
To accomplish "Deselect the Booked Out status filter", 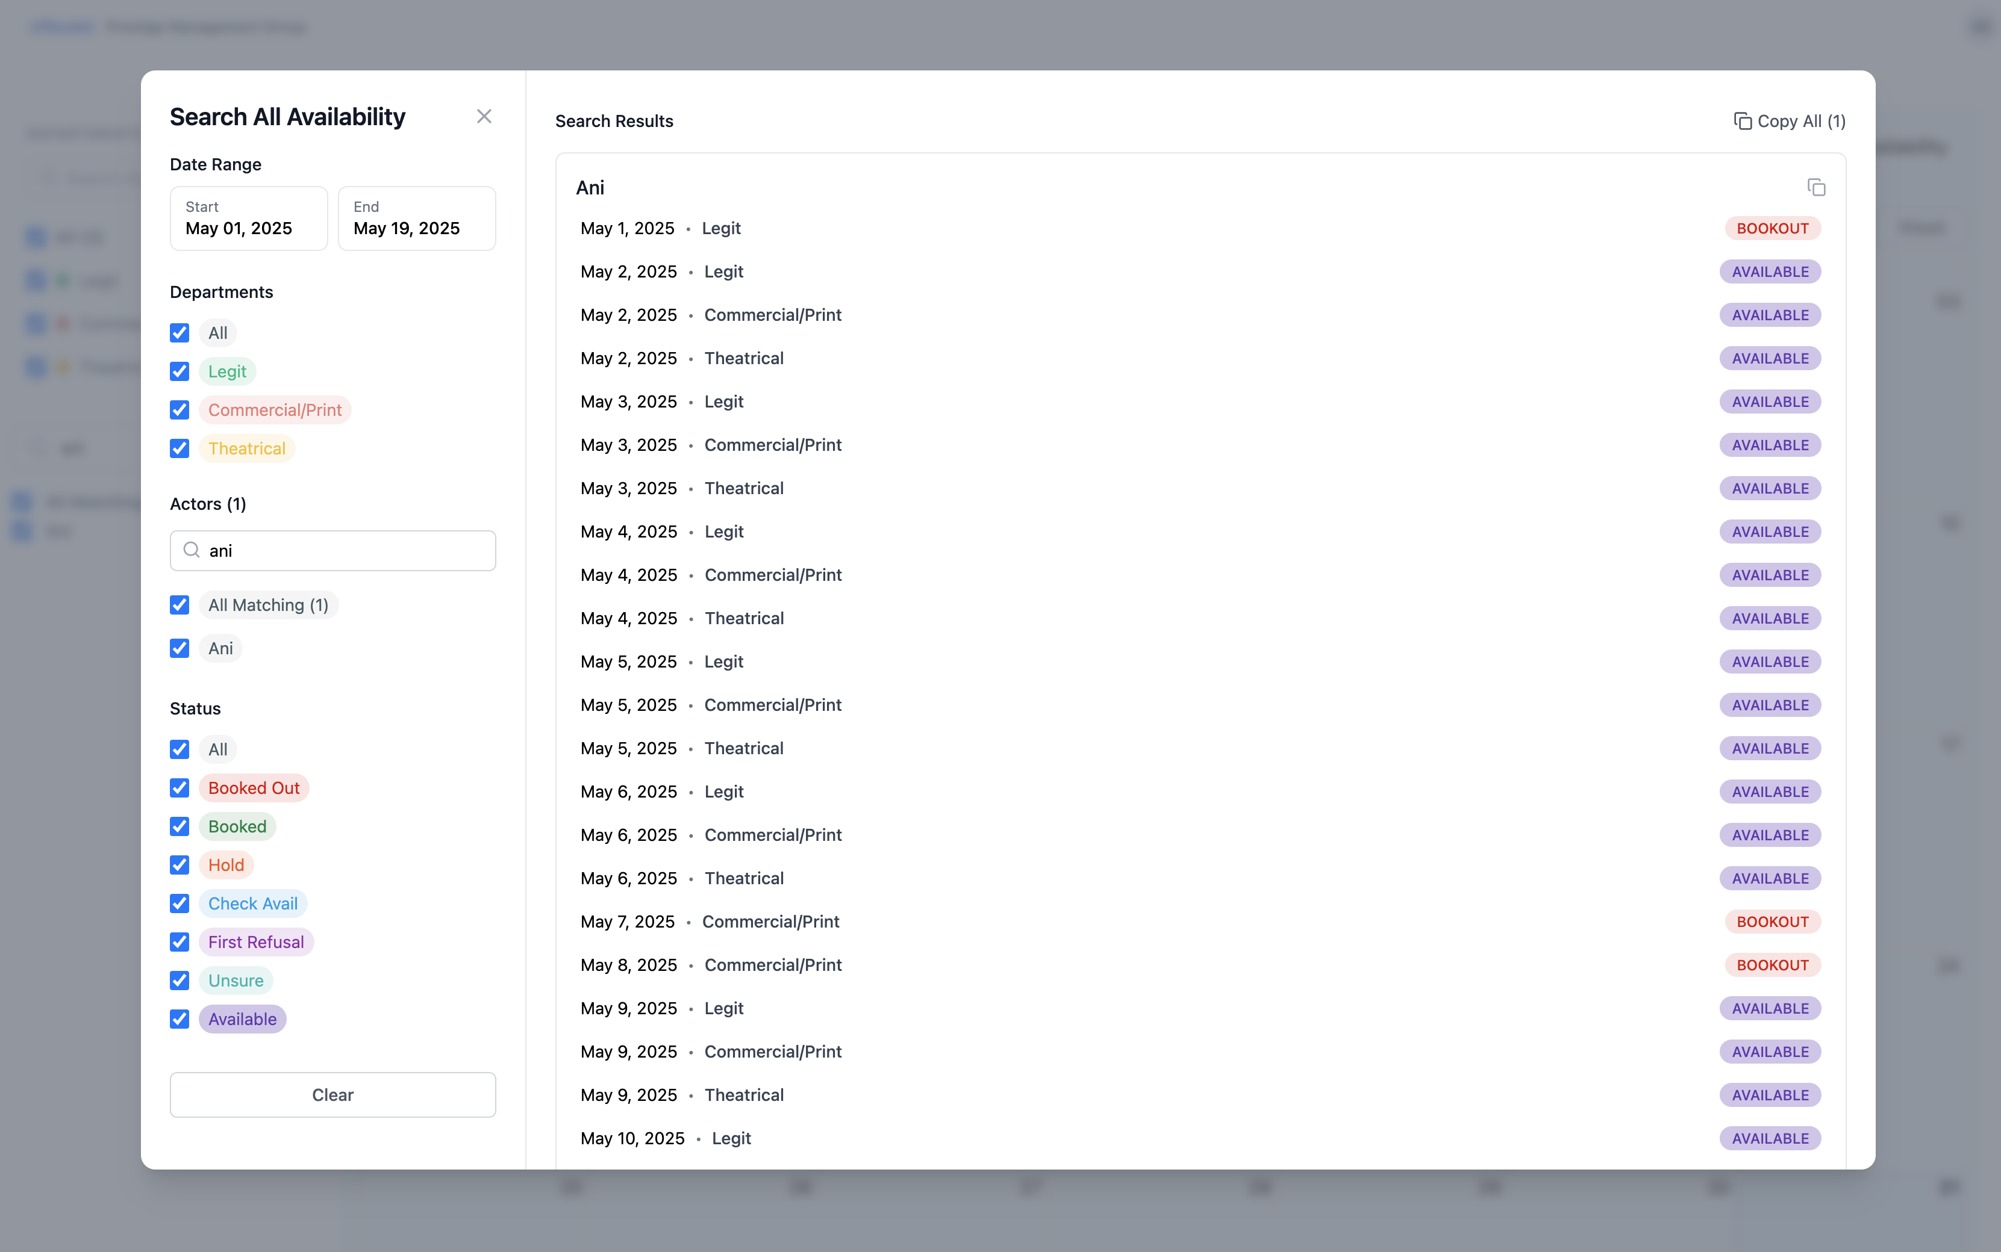I will 179,787.
